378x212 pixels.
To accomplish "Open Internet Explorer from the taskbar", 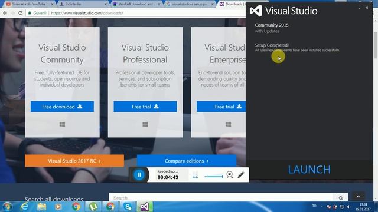I will [x=24, y=207].
